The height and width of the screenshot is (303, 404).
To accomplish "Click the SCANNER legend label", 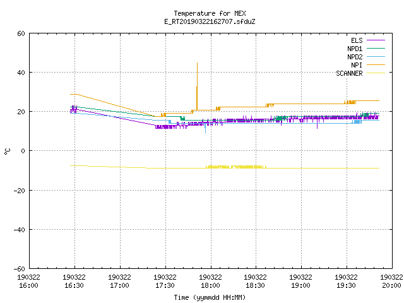I will [x=349, y=73].
